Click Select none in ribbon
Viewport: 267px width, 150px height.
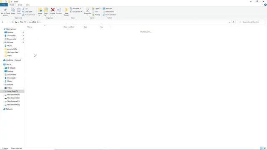(108, 12)
